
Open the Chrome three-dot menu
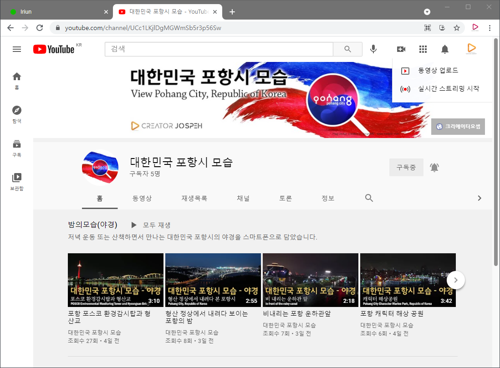[x=490, y=28]
